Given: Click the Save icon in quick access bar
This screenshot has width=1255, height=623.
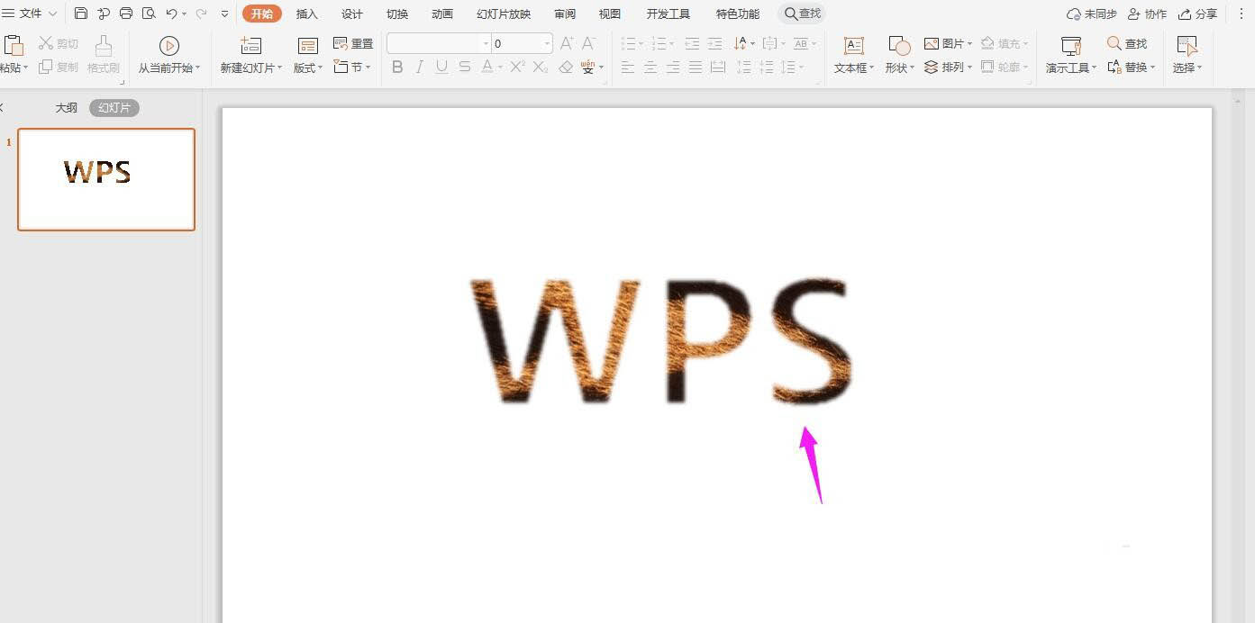Looking at the screenshot, I should click(x=81, y=14).
